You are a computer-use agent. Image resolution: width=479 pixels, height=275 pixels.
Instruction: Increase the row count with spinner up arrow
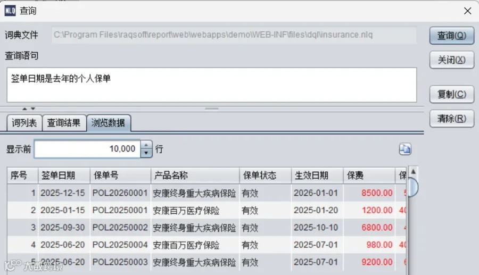click(146, 145)
